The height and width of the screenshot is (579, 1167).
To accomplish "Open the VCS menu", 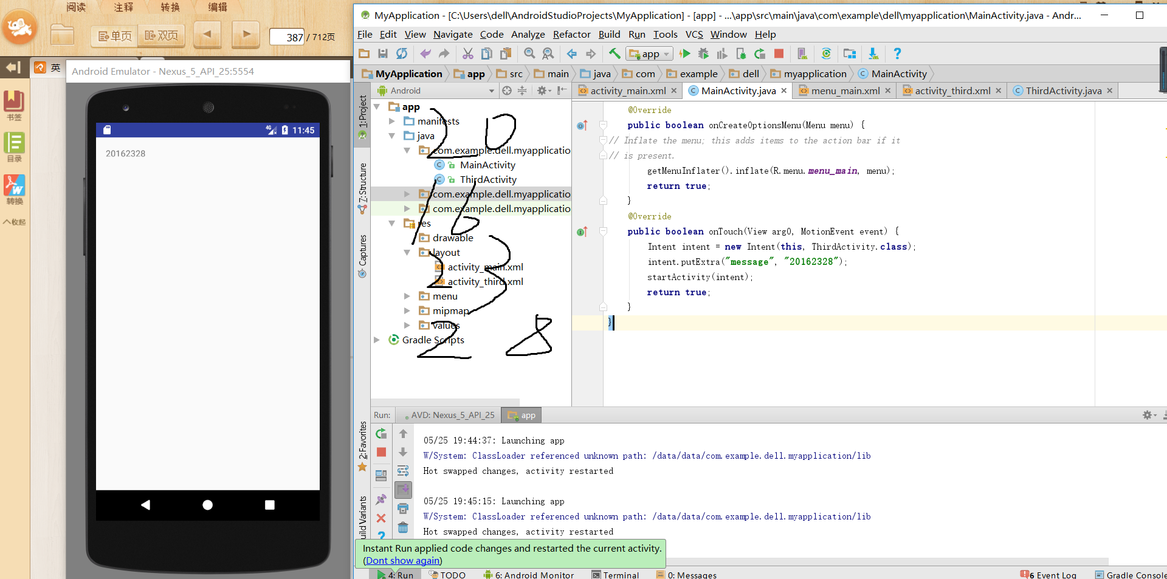I will [694, 34].
